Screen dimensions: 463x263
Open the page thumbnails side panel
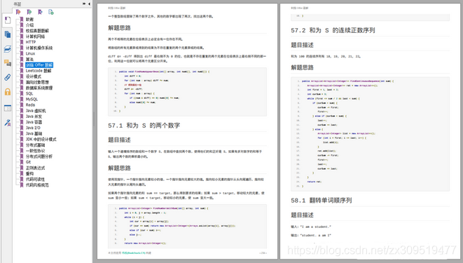click(8, 34)
